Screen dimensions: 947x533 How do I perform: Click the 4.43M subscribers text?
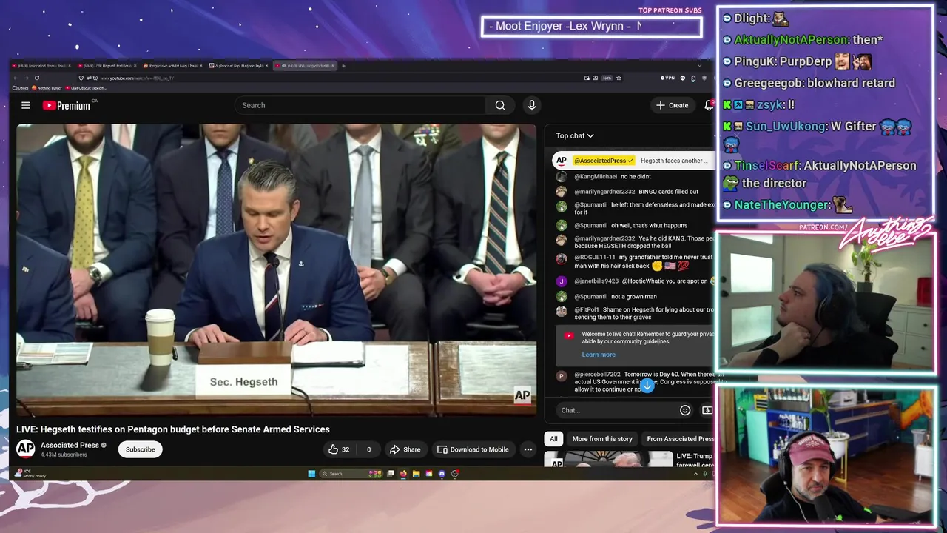pos(64,455)
